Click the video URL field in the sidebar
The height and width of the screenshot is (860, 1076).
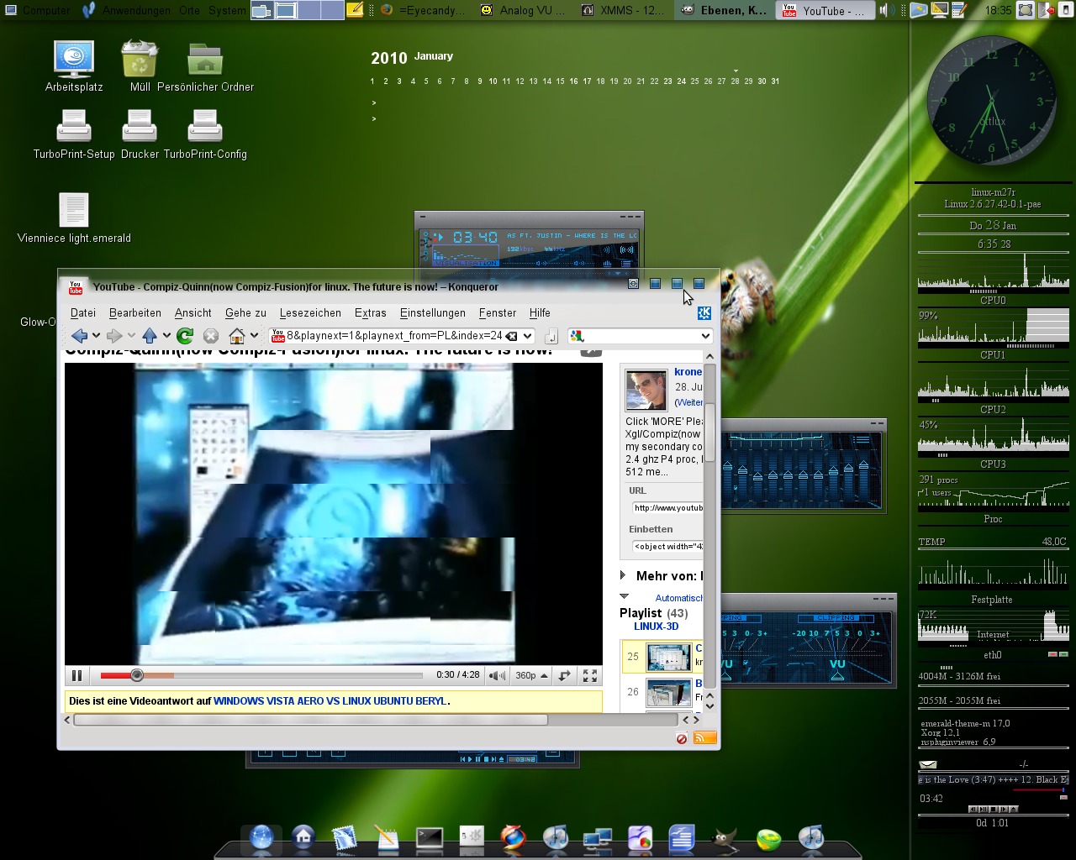pyautogui.click(x=667, y=507)
